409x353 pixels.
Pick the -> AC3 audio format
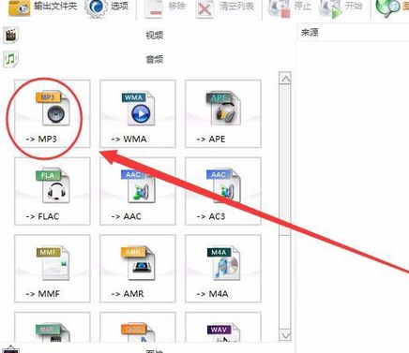pyautogui.click(x=223, y=191)
